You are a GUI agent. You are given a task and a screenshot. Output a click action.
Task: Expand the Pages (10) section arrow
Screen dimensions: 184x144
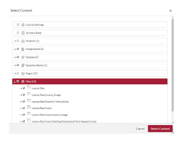pos(15,74)
